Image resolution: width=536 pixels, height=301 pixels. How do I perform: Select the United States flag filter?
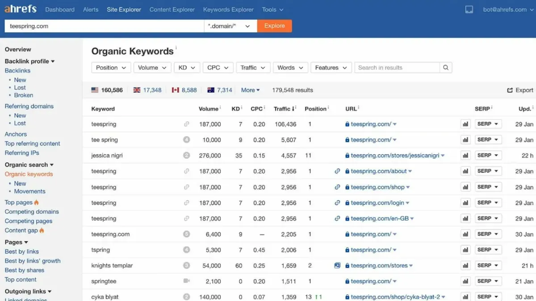coord(95,90)
